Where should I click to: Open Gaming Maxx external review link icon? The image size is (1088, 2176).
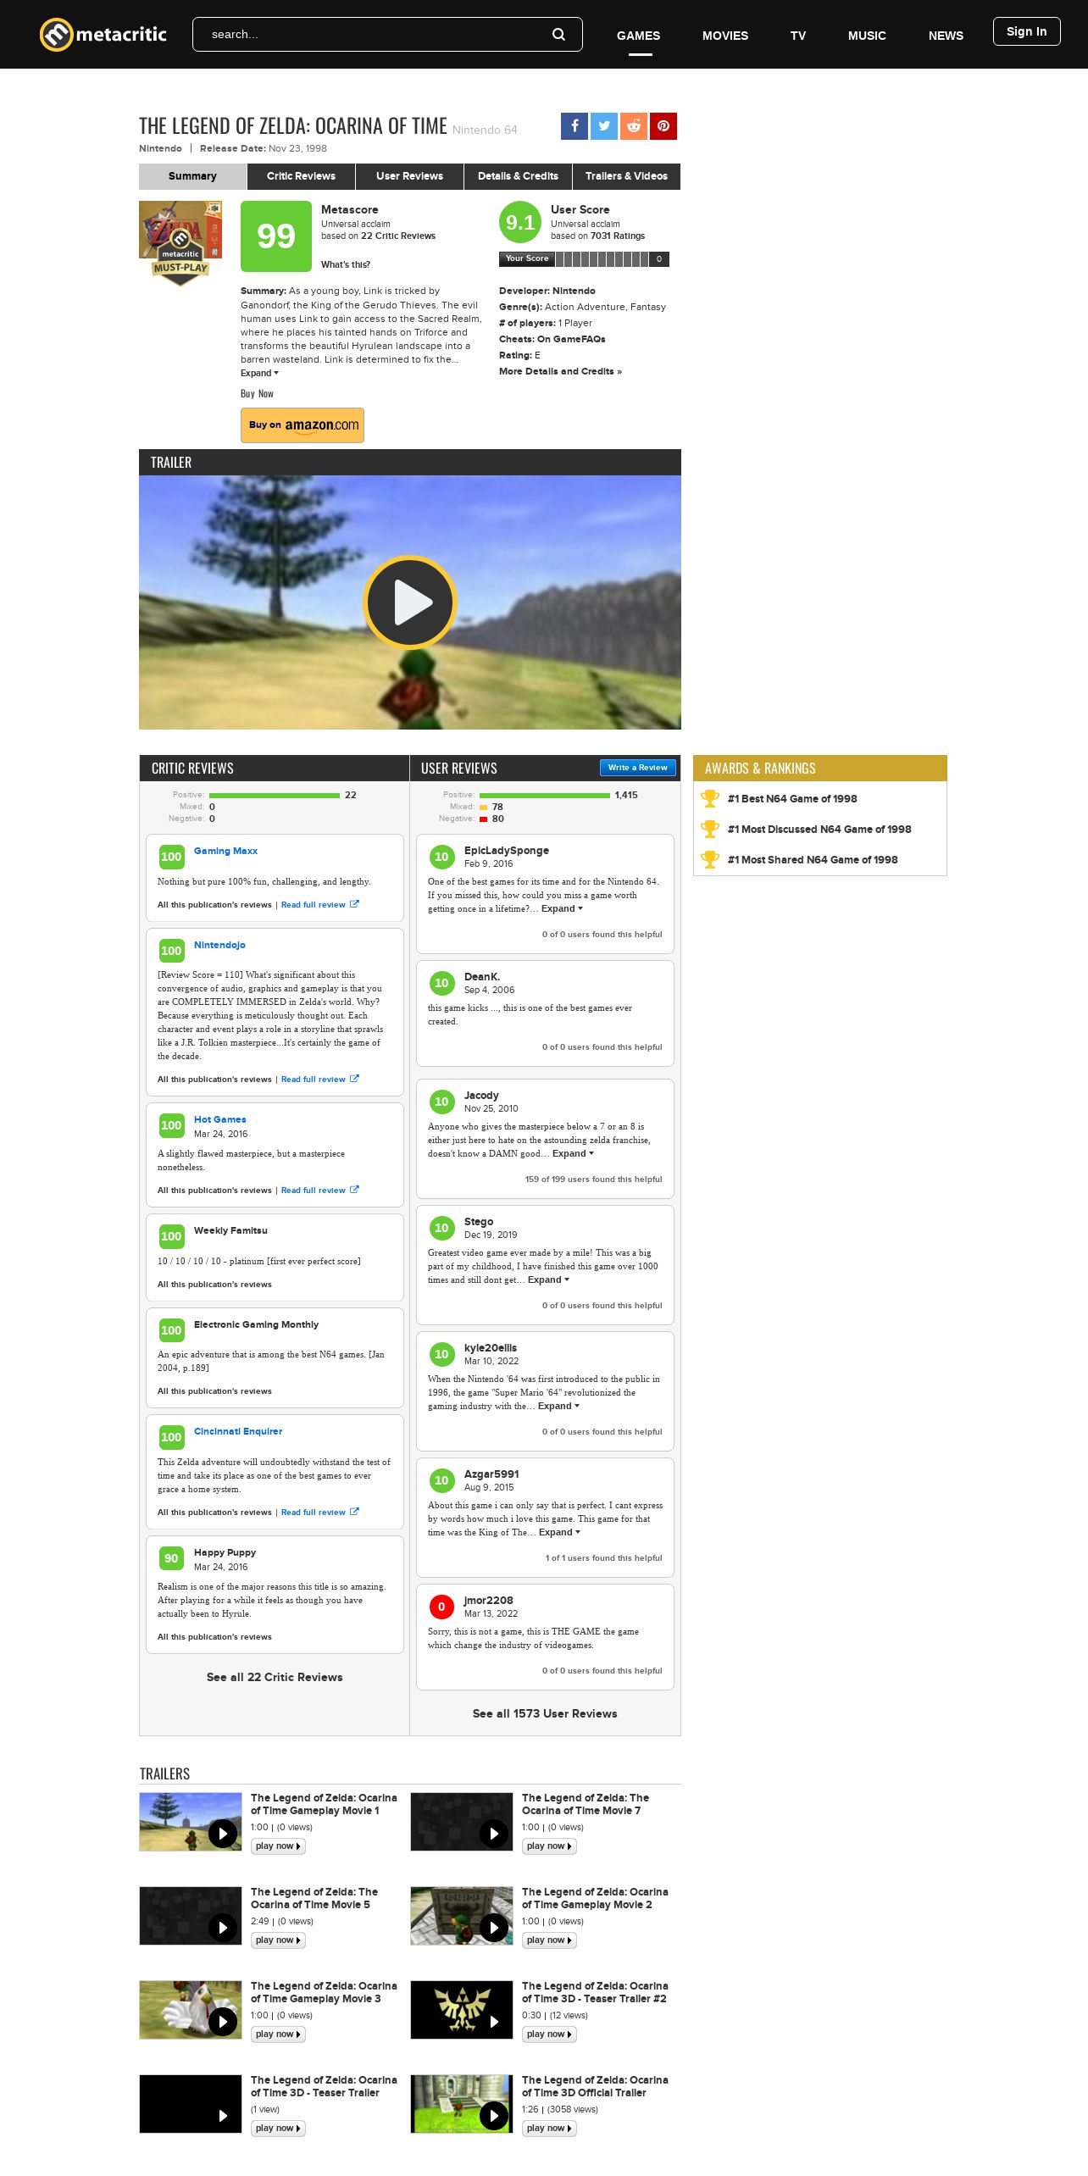click(x=354, y=904)
